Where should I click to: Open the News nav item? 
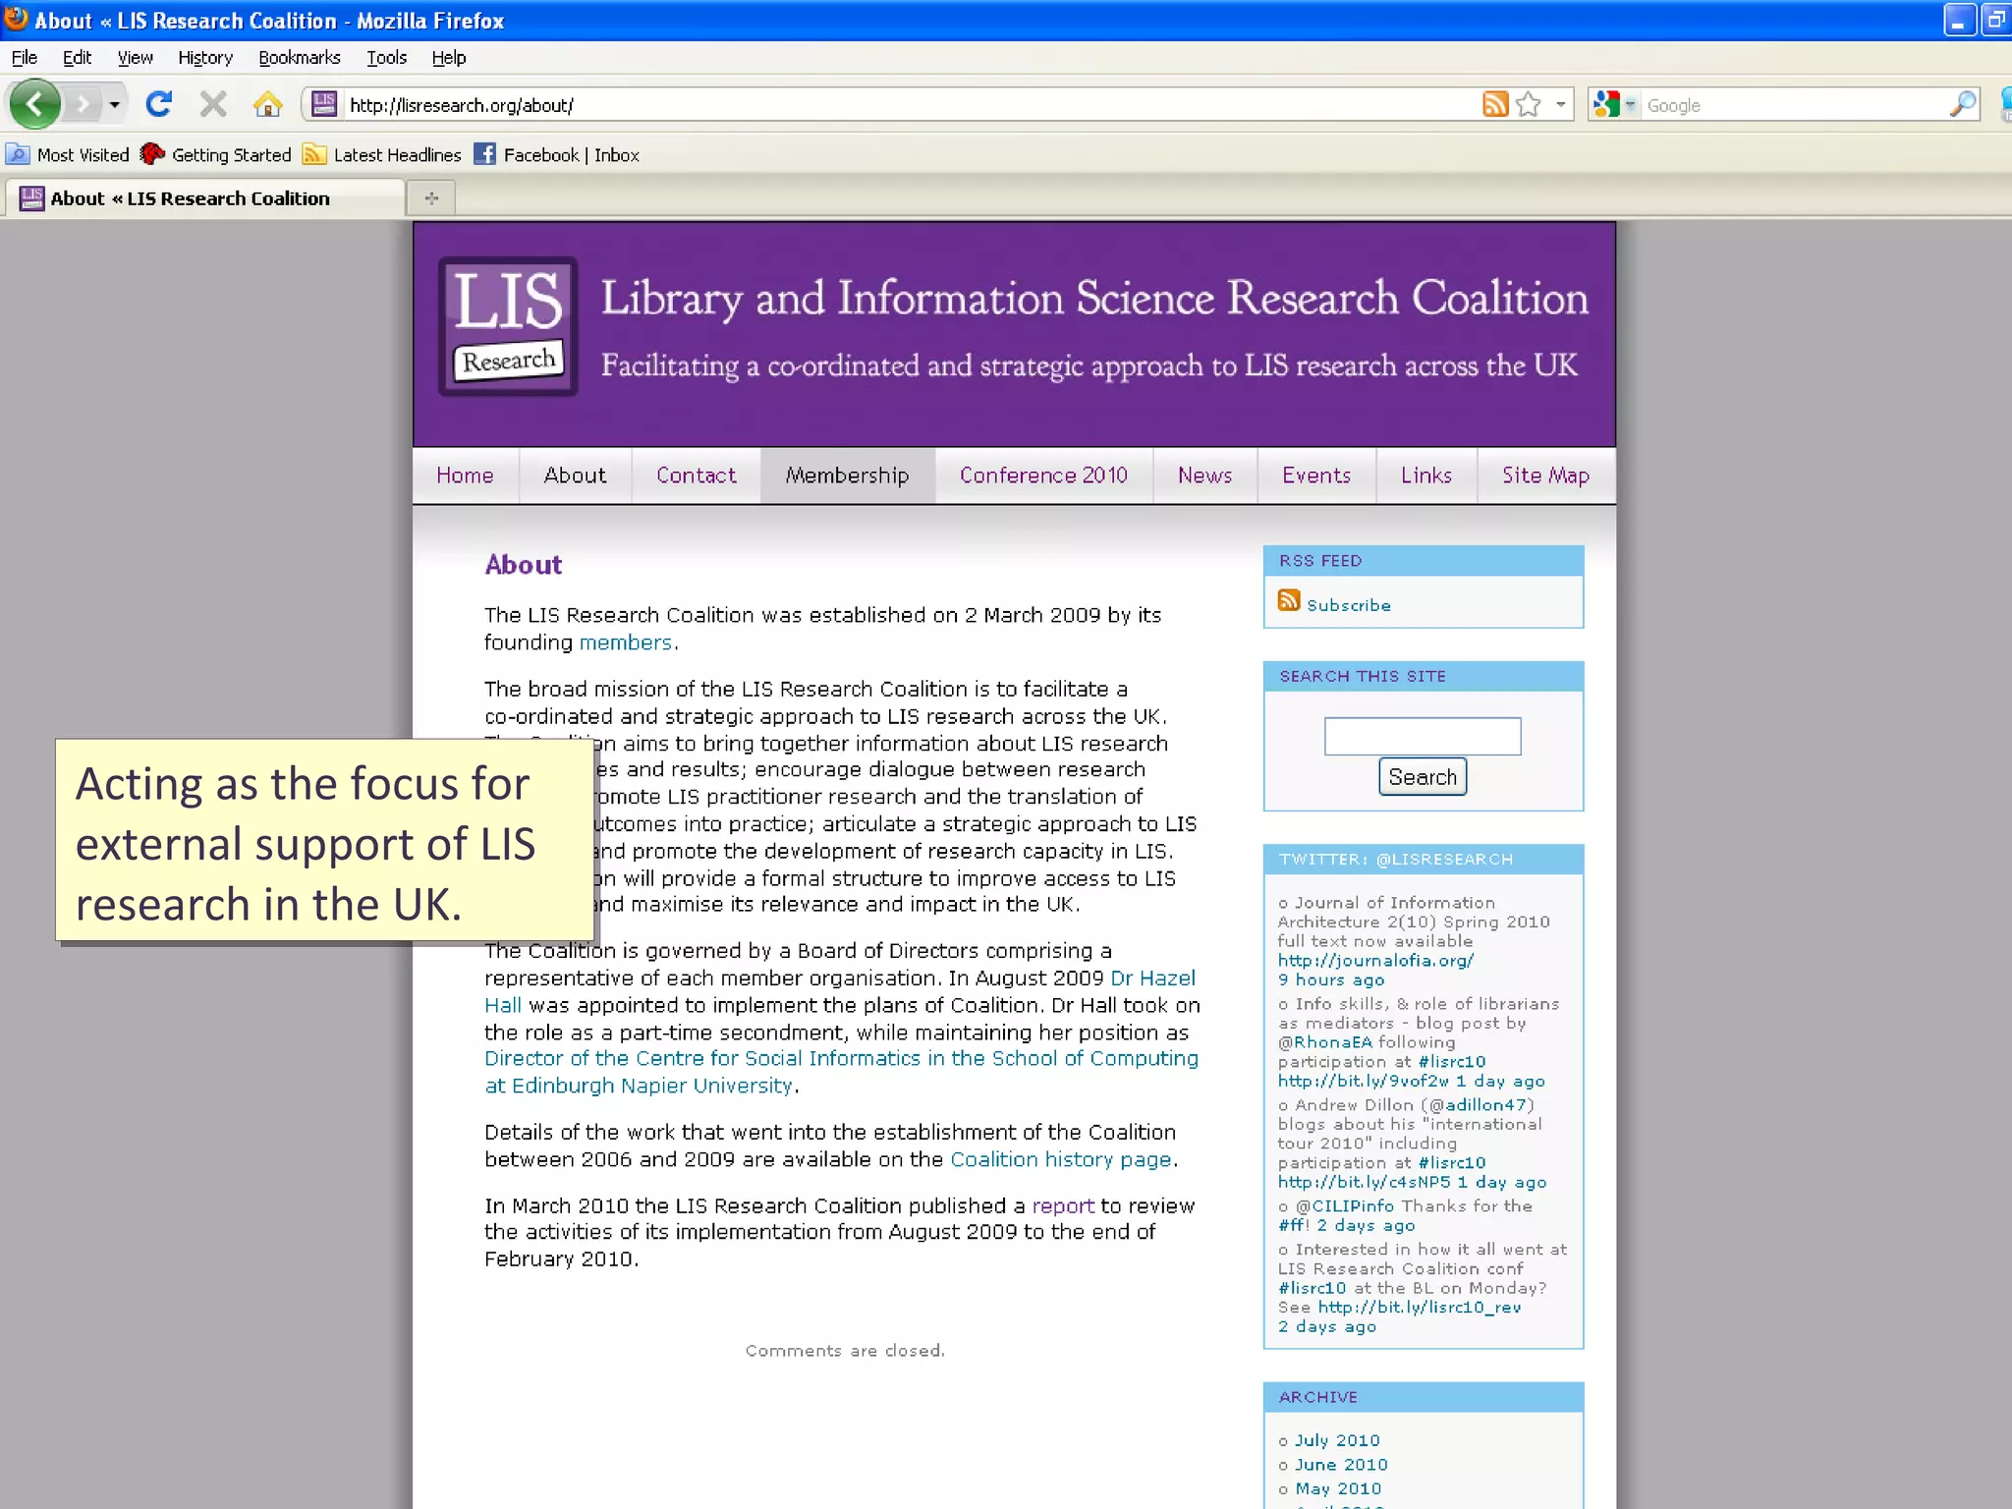(x=1204, y=475)
